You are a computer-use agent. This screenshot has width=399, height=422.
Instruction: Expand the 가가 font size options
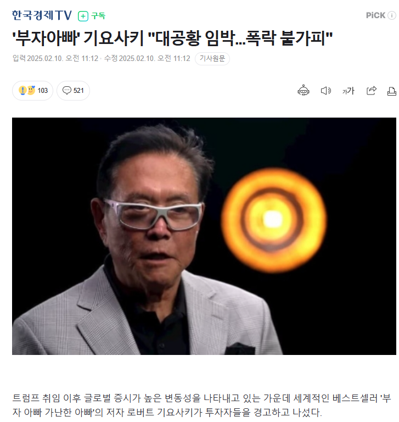pyautogui.click(x=349, y=91)
